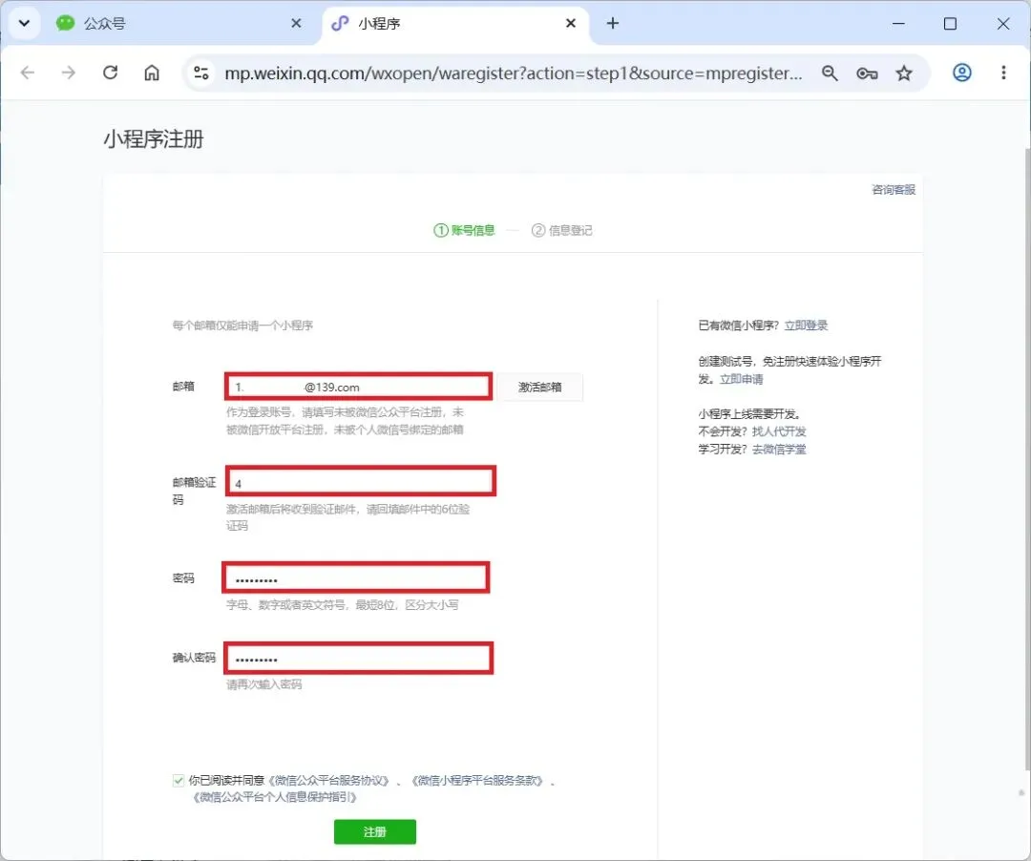Click the 去微信学堂 link
The image size is (1031, 861).
[779, 450]
